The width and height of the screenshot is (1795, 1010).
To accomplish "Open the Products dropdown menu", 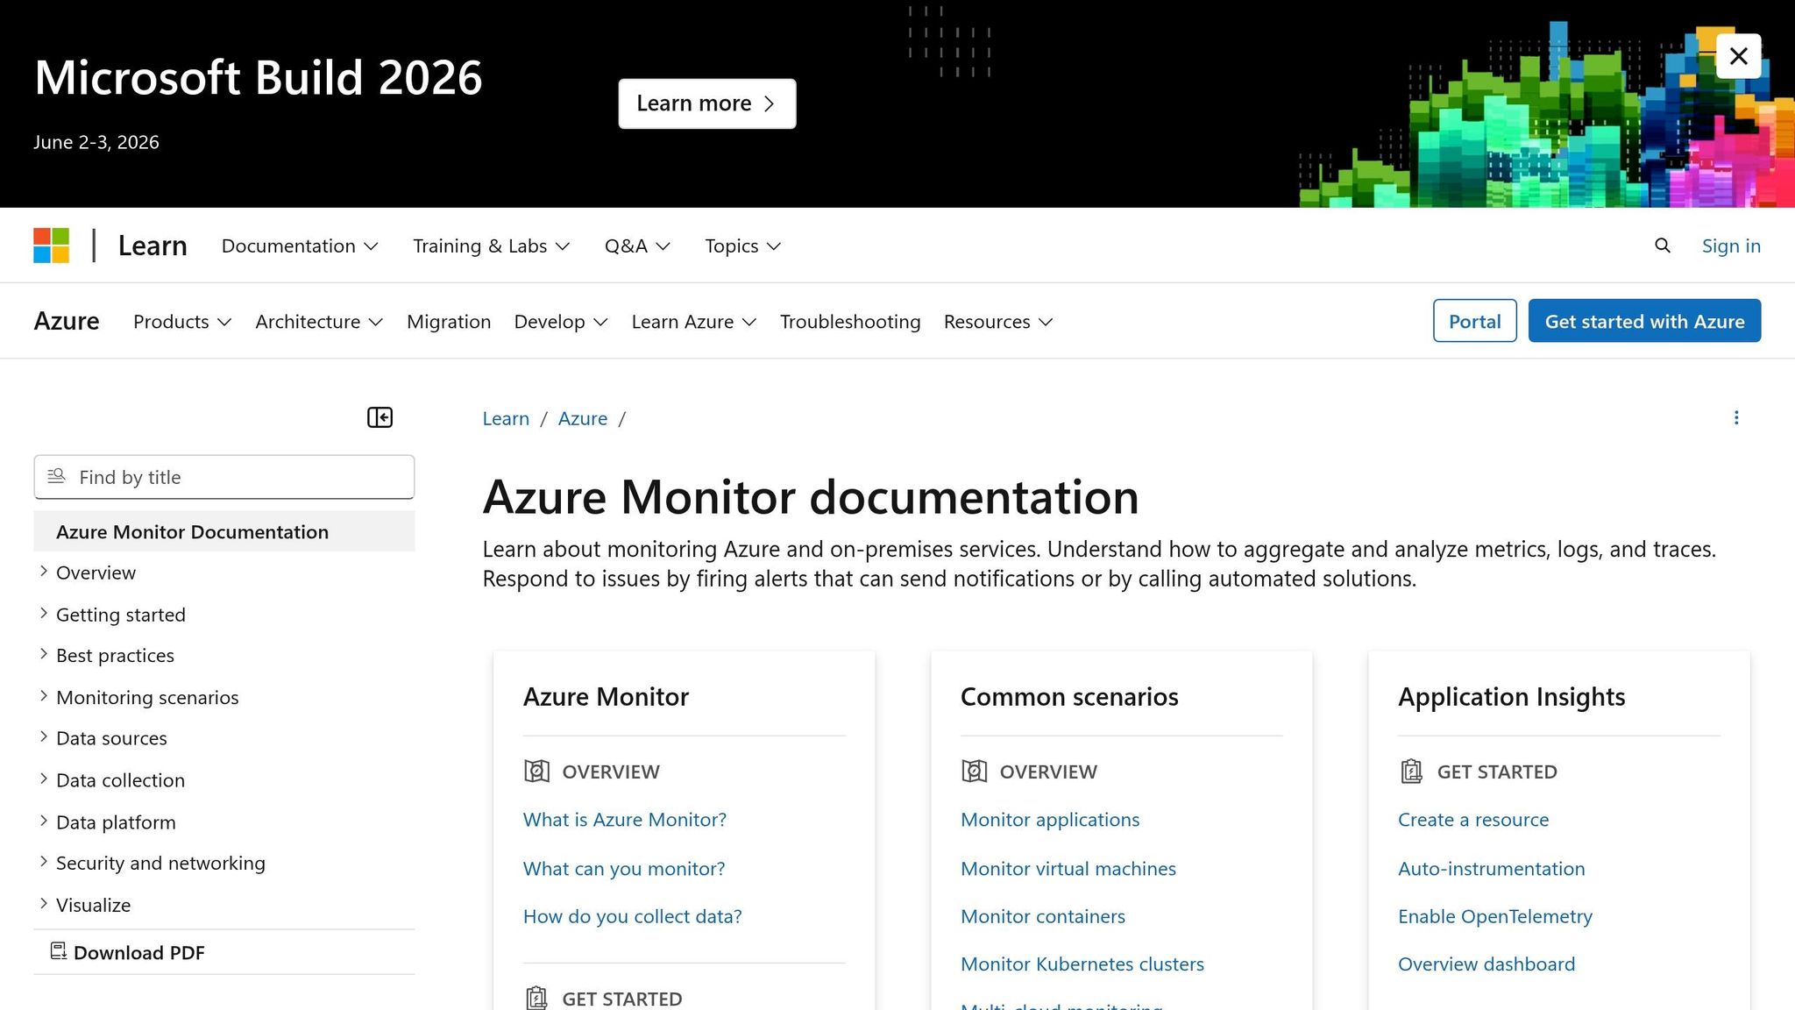I will (x=181, y=322).
